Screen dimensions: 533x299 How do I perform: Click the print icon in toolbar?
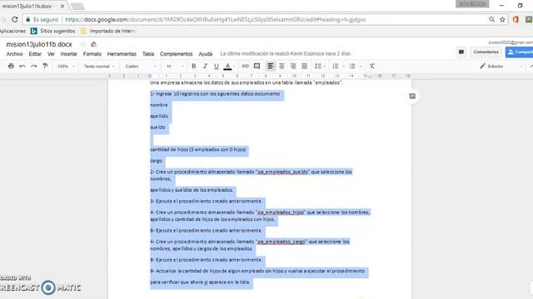[11, 66]
